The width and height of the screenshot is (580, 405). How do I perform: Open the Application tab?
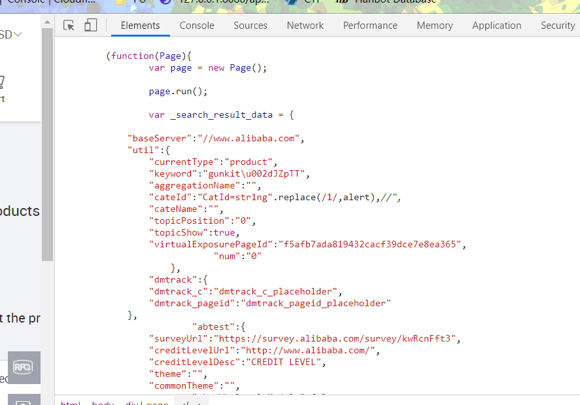click(x=496, y=26)
